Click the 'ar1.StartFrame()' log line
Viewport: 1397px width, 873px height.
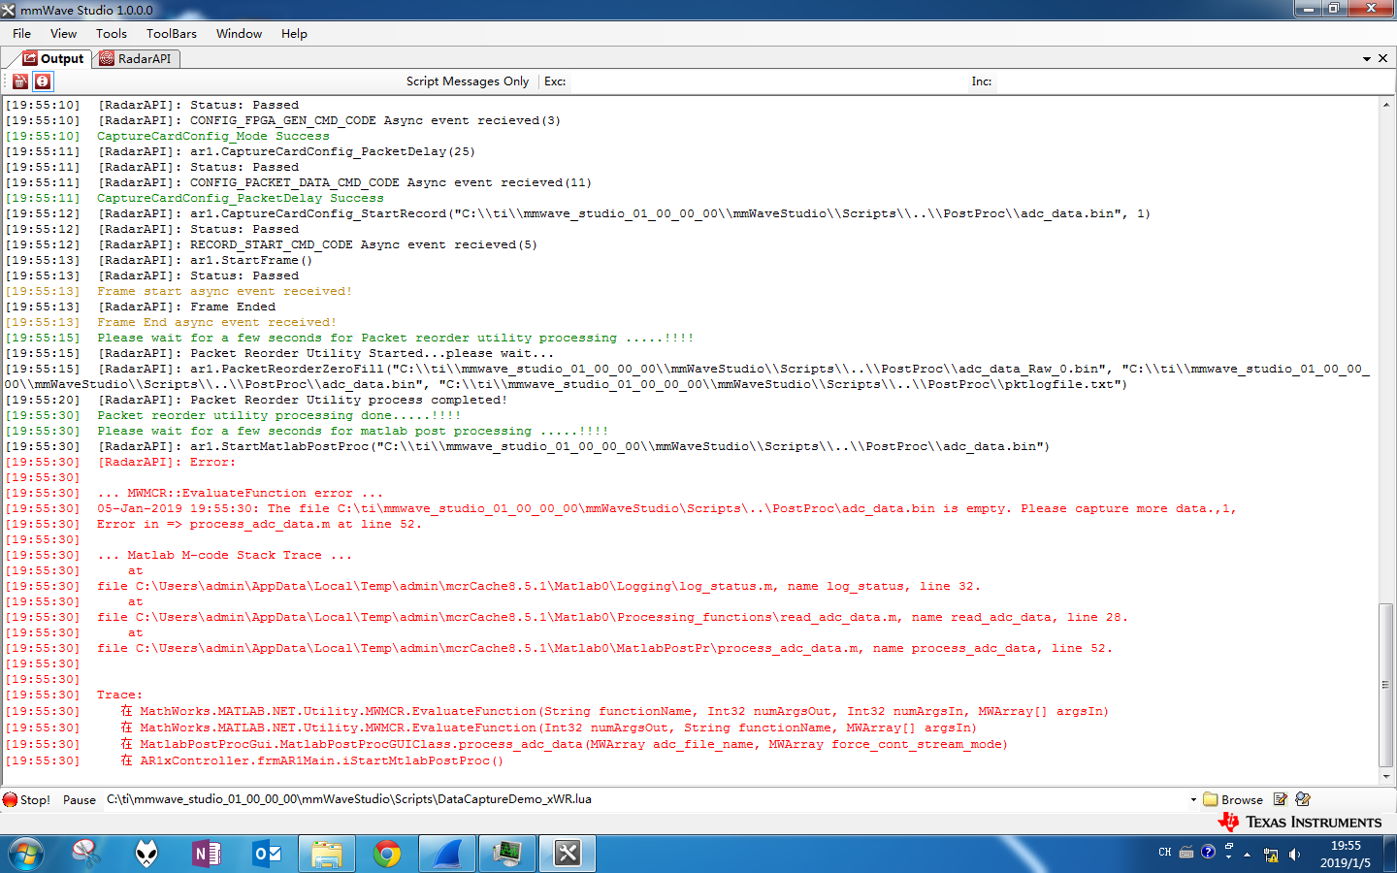(206, 260)
